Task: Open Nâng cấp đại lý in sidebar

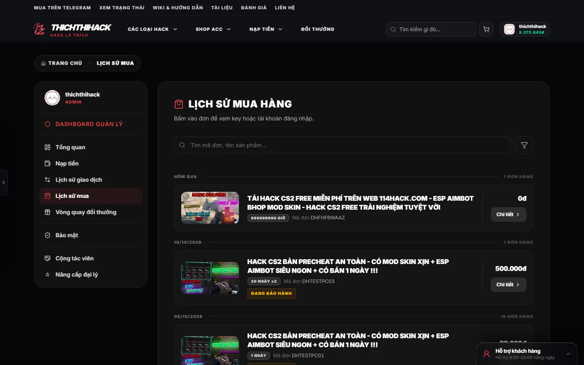Action: 91,275
